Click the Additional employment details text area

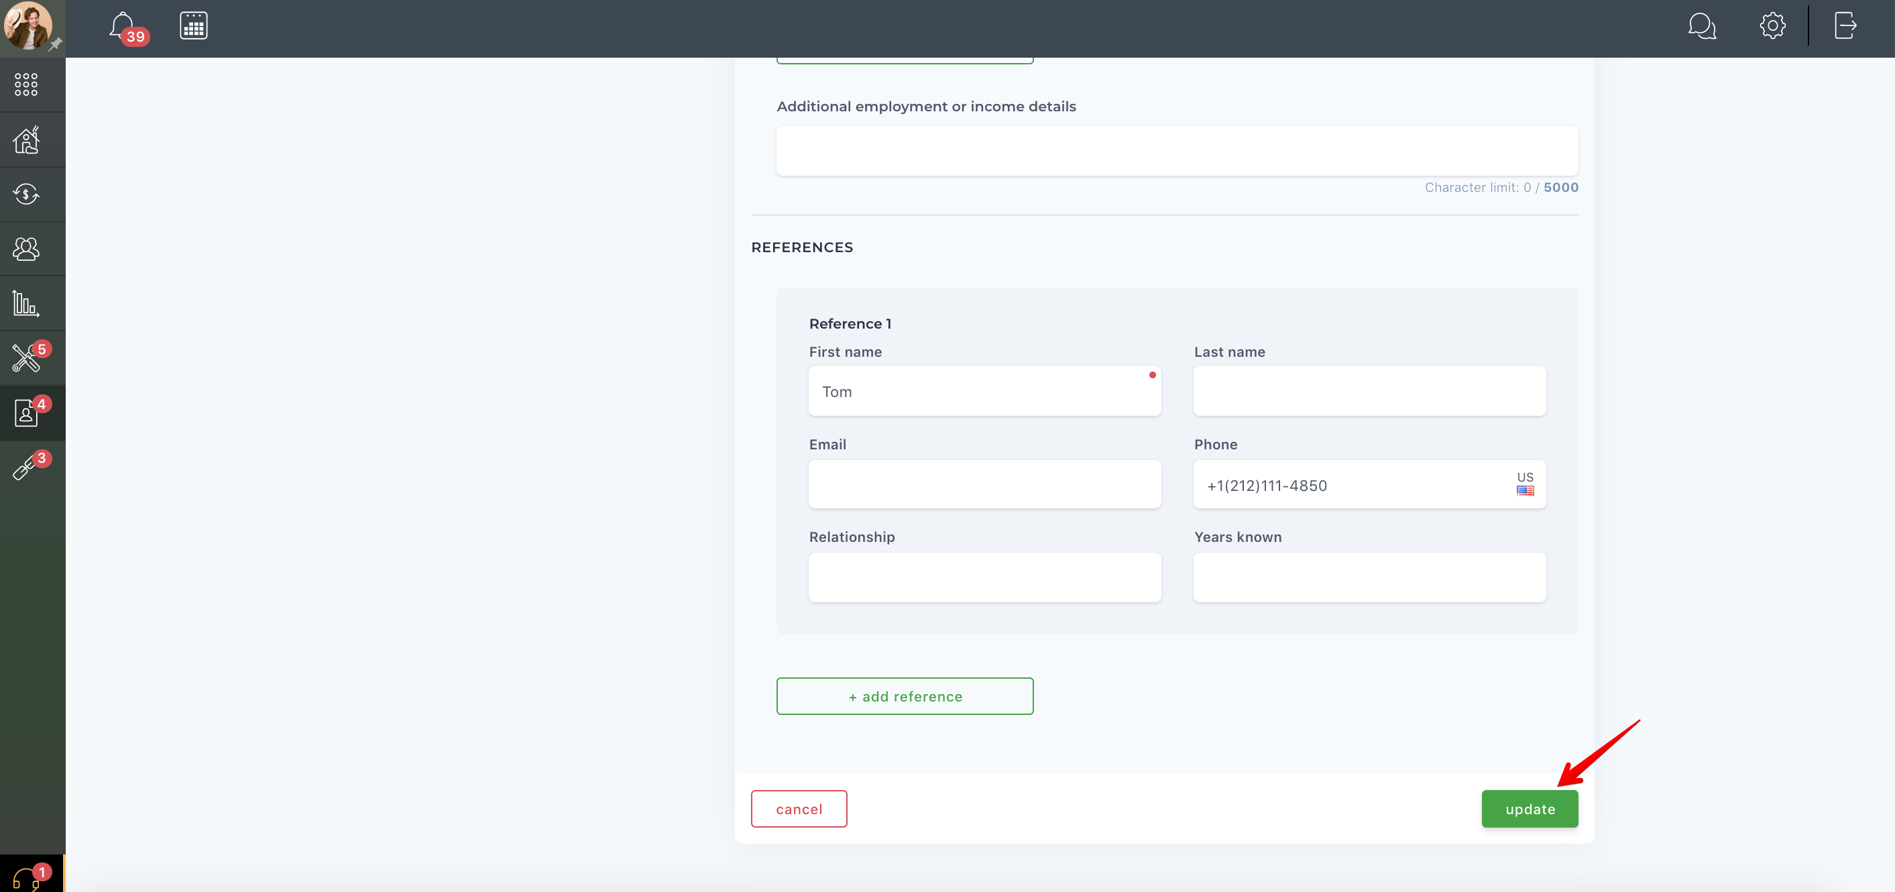point(1177,151)
